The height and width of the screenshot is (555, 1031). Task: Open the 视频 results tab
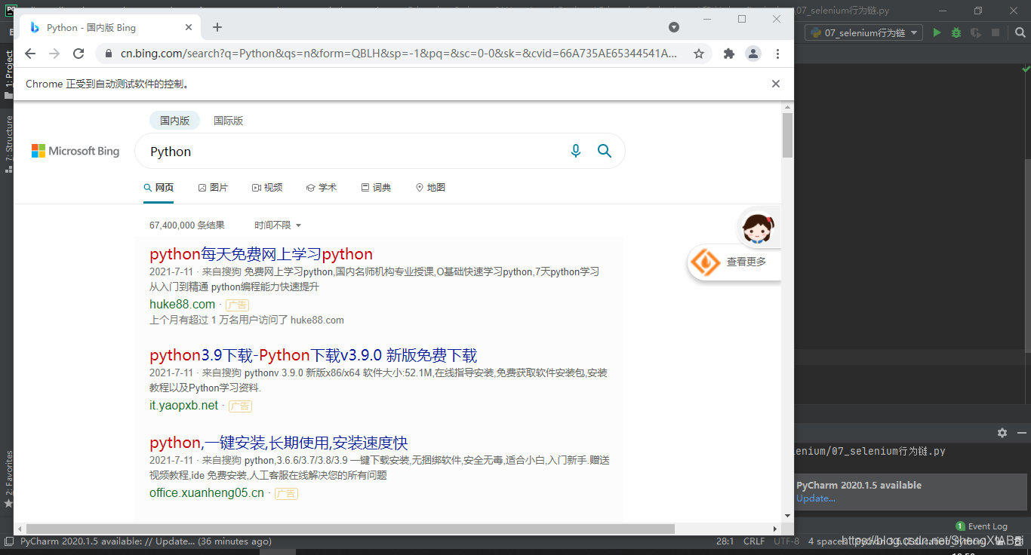pos(267,187)
